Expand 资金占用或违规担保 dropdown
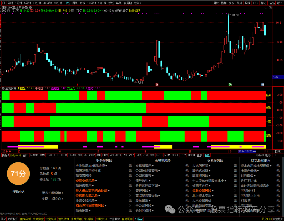Viewport: 284px width, 221px height. pyautogui.click(x=271, y=166)
